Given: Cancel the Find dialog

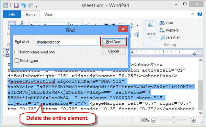Looking at the screenshot, I should pyautogui.click(x=113, y=51).
